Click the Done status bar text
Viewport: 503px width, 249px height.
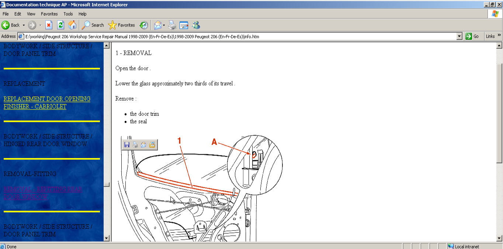pyautogui.click(x=12, y=246)
